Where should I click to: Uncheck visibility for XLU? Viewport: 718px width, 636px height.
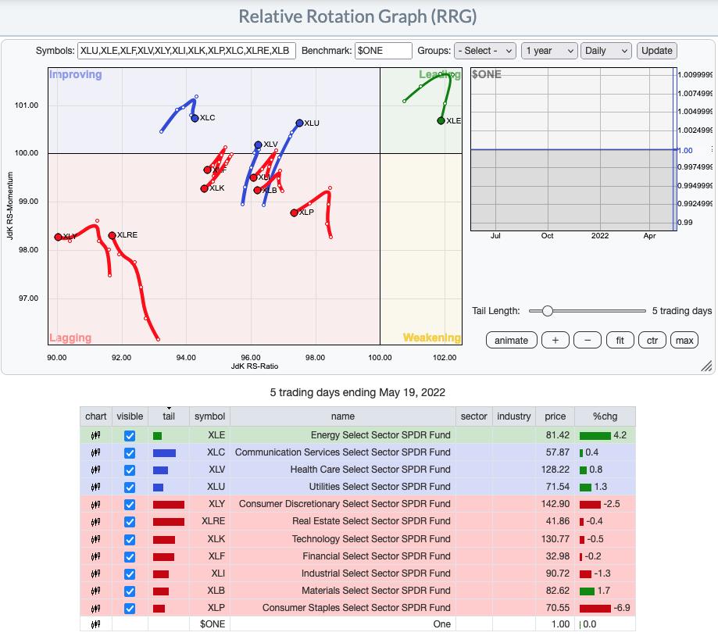click(x=130, y=488)
